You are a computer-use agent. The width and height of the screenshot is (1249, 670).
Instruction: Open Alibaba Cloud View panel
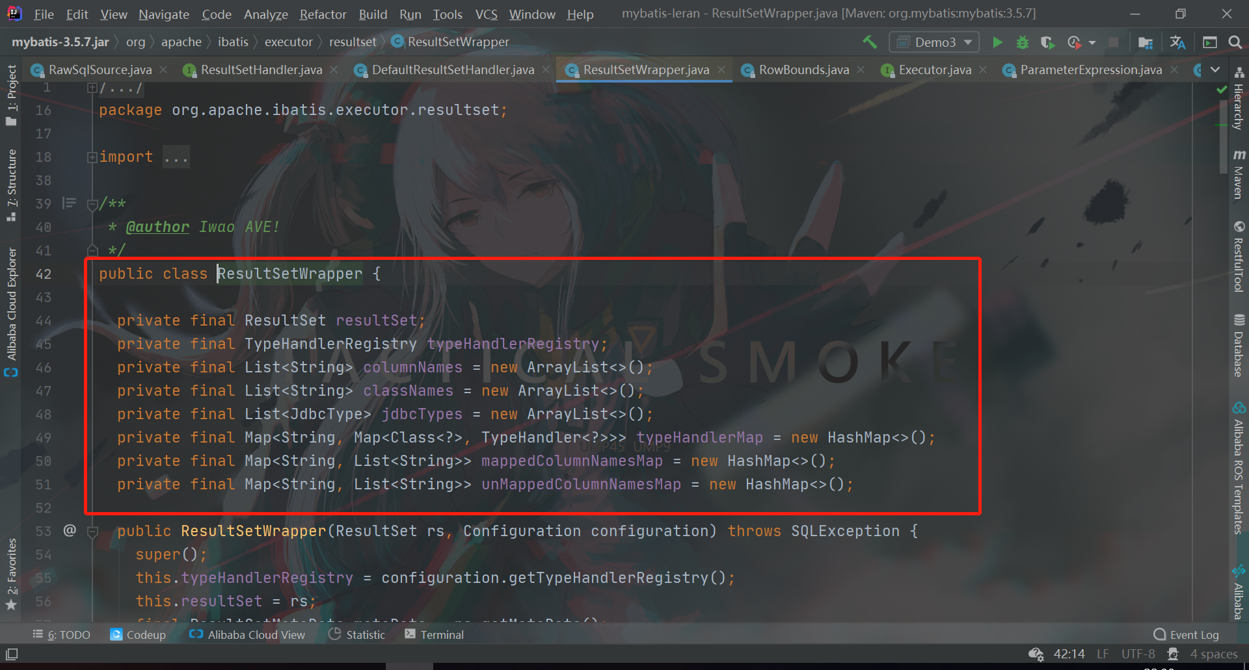[x=247, y=635]
